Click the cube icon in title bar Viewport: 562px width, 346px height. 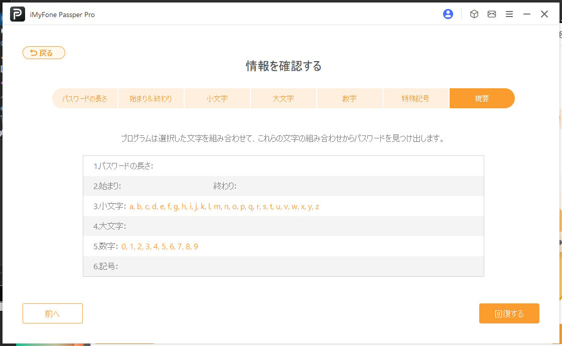tap(474, 15)
